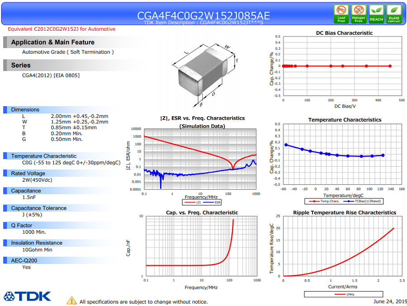This screenshot has width=407, height=306.
Task: Click the Equivalent C2012C0G2W152J red text
Action: [x=62, y=29]
